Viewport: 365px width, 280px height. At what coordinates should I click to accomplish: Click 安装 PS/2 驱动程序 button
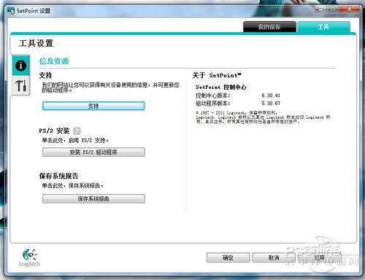click(x=93, y=152)
